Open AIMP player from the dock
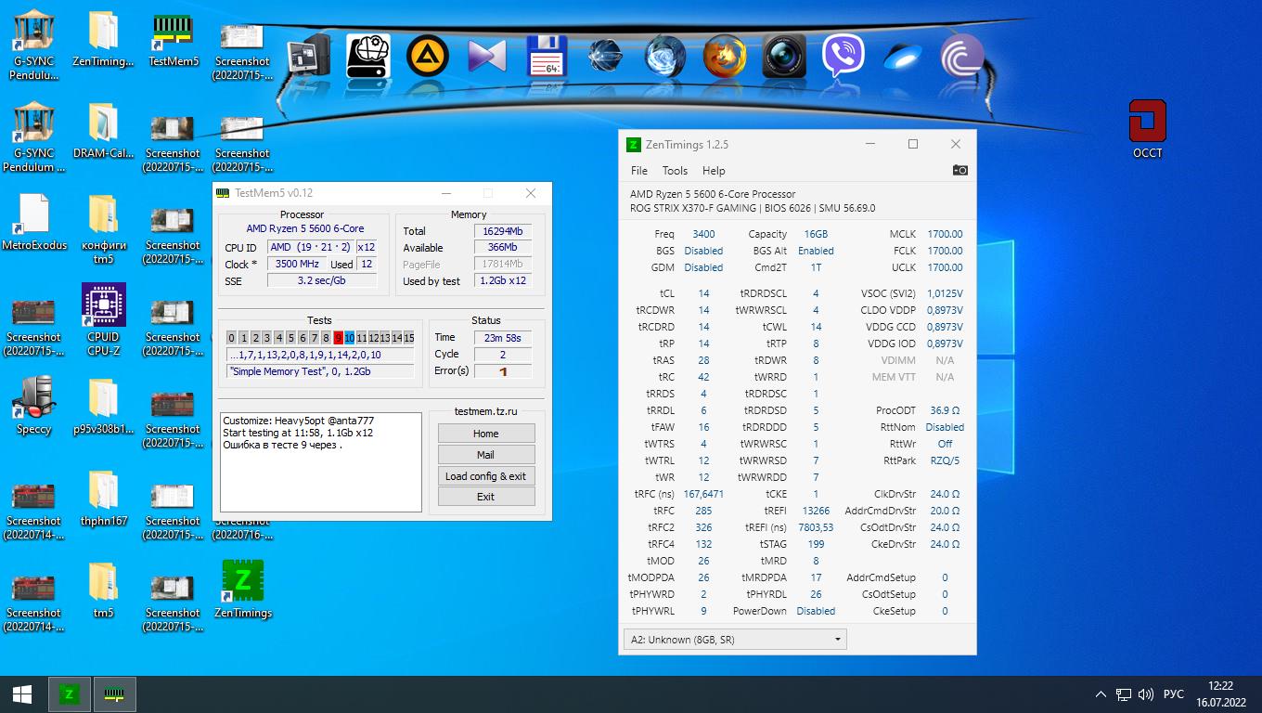 click(x=428, y=57)
